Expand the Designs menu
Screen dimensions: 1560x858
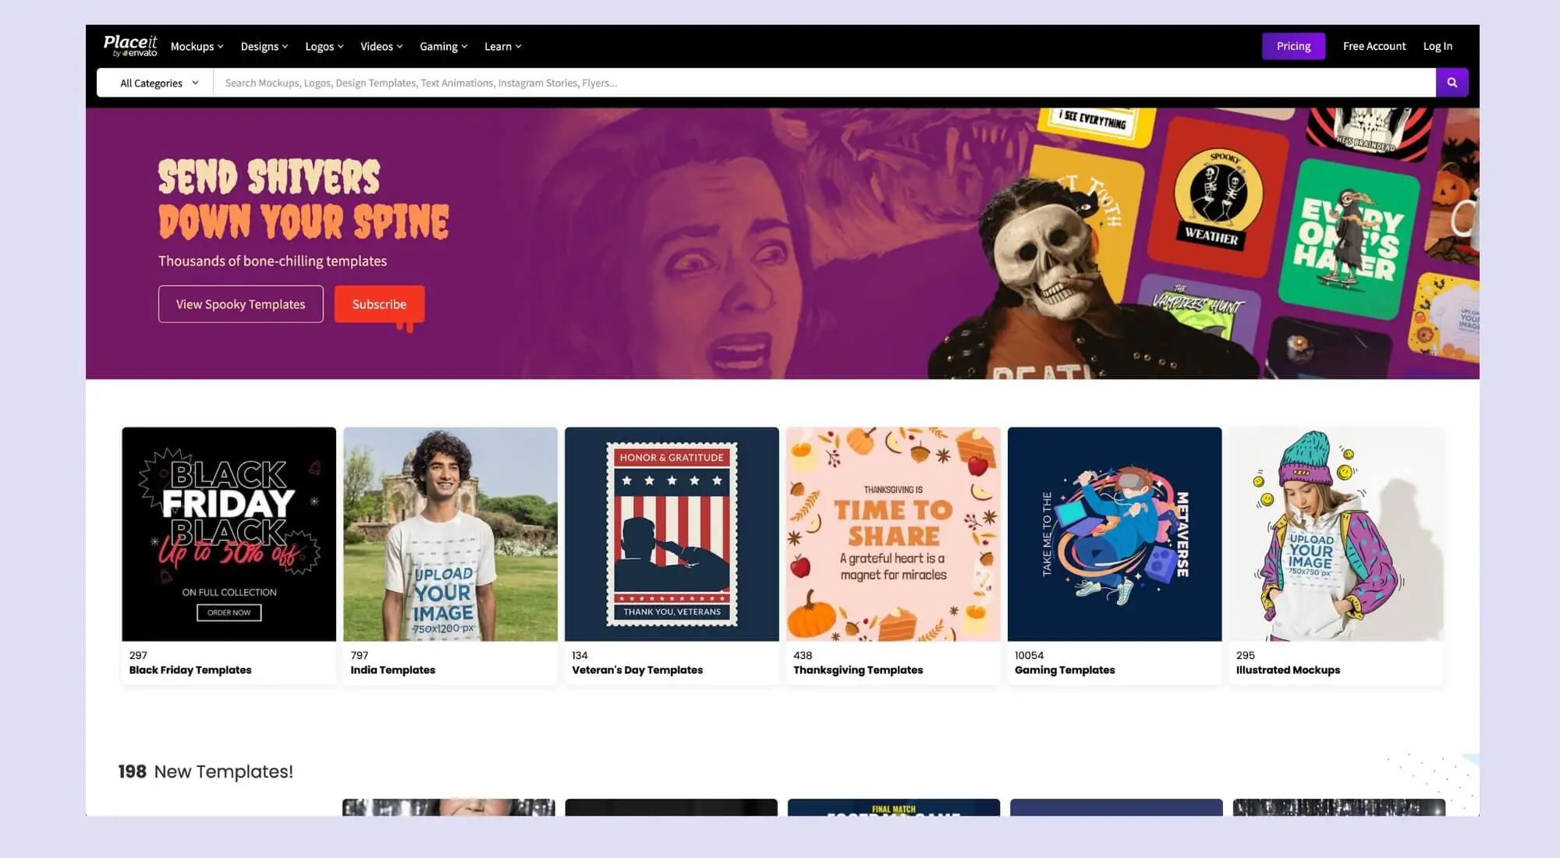[x=264, y=47]
